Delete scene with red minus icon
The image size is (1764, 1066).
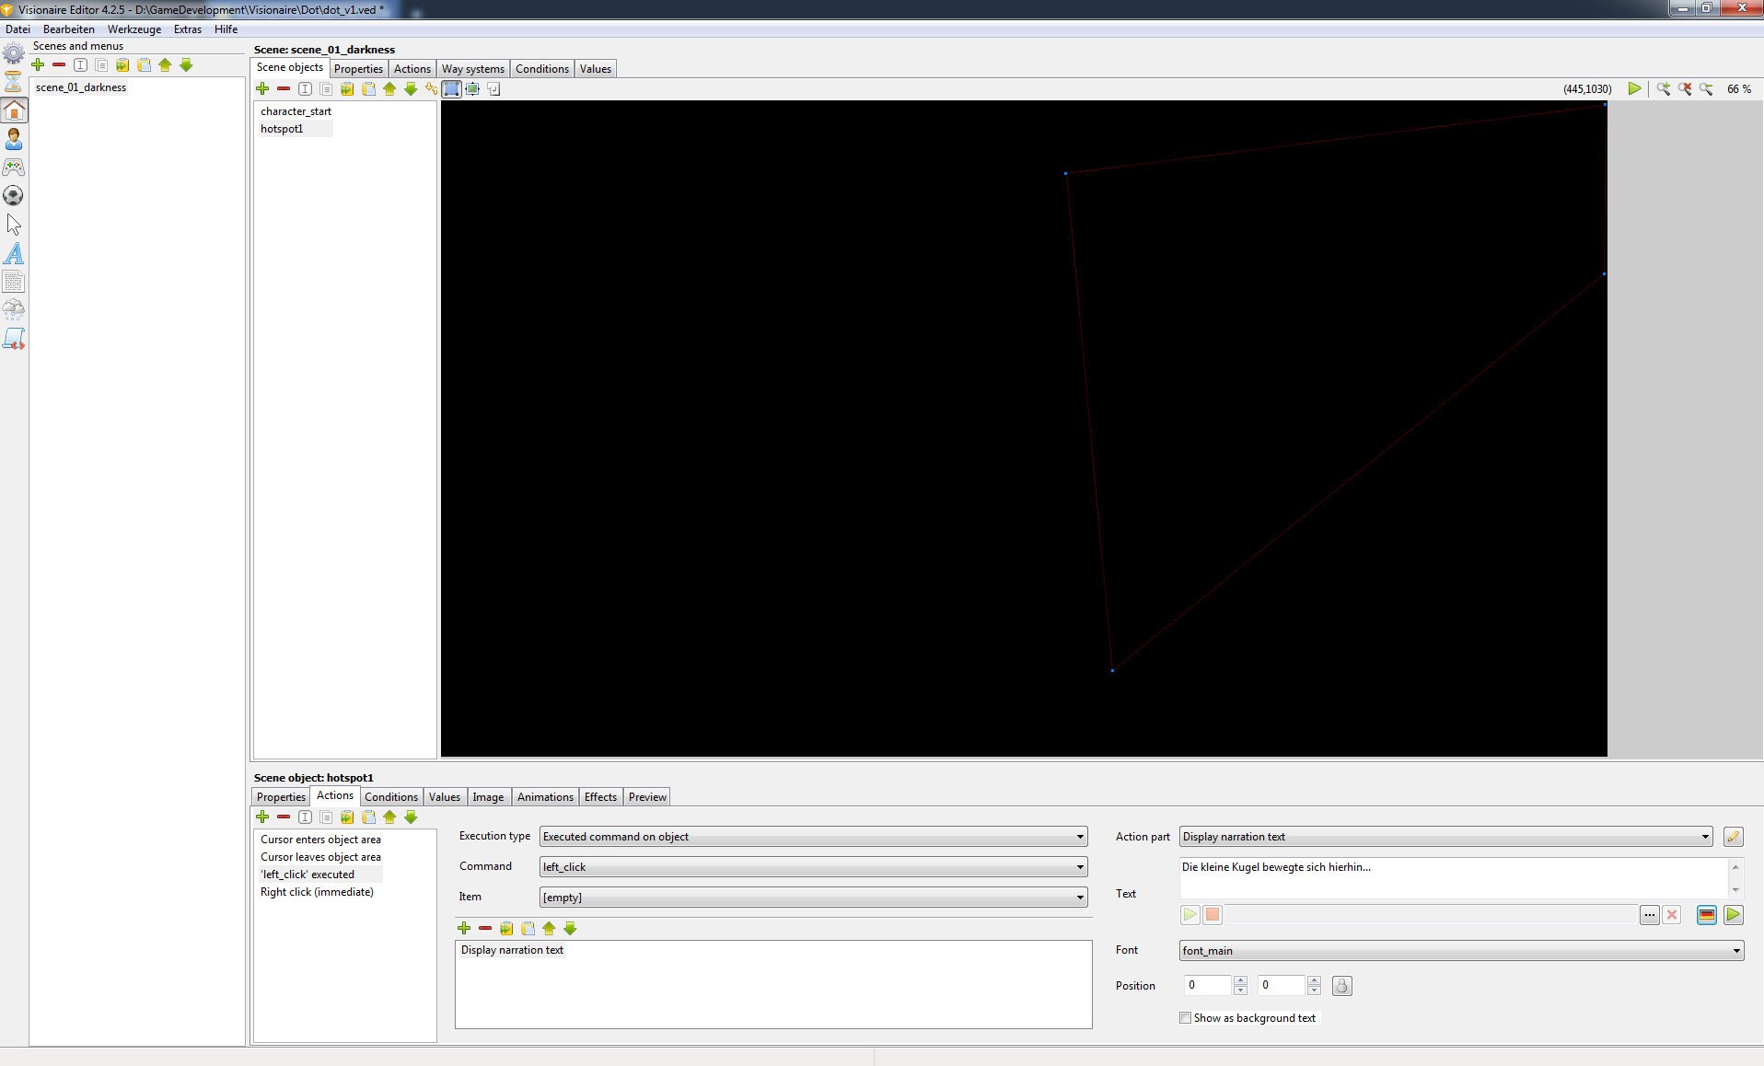tap(59, 64)
